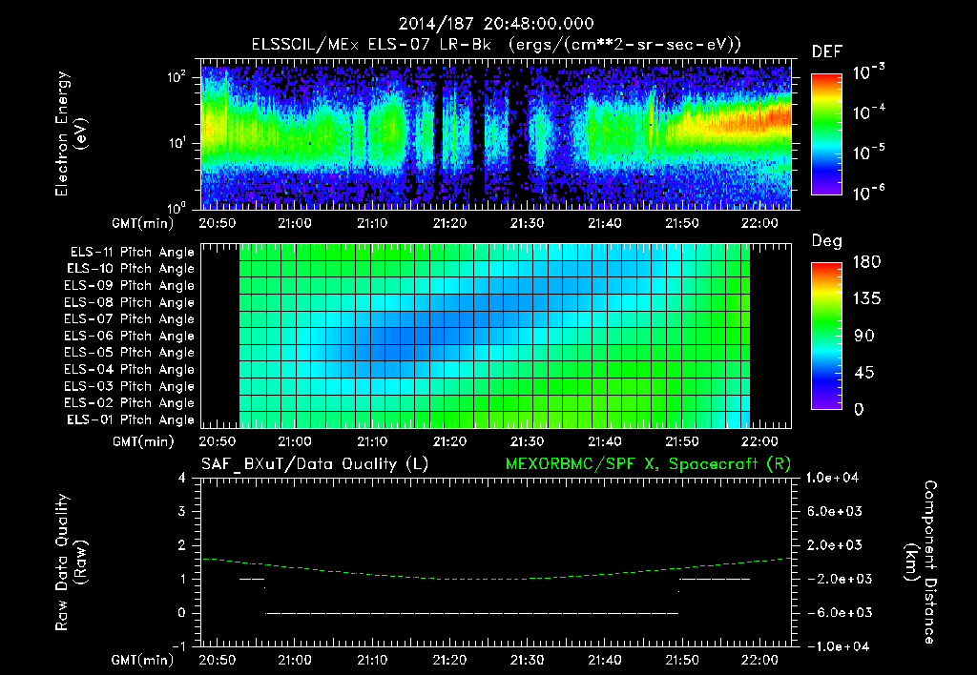The width and height of the screenshot is (977, 675).
Task: Click the ELS-02 Pitch Angle row label
Action: [129, 403]
